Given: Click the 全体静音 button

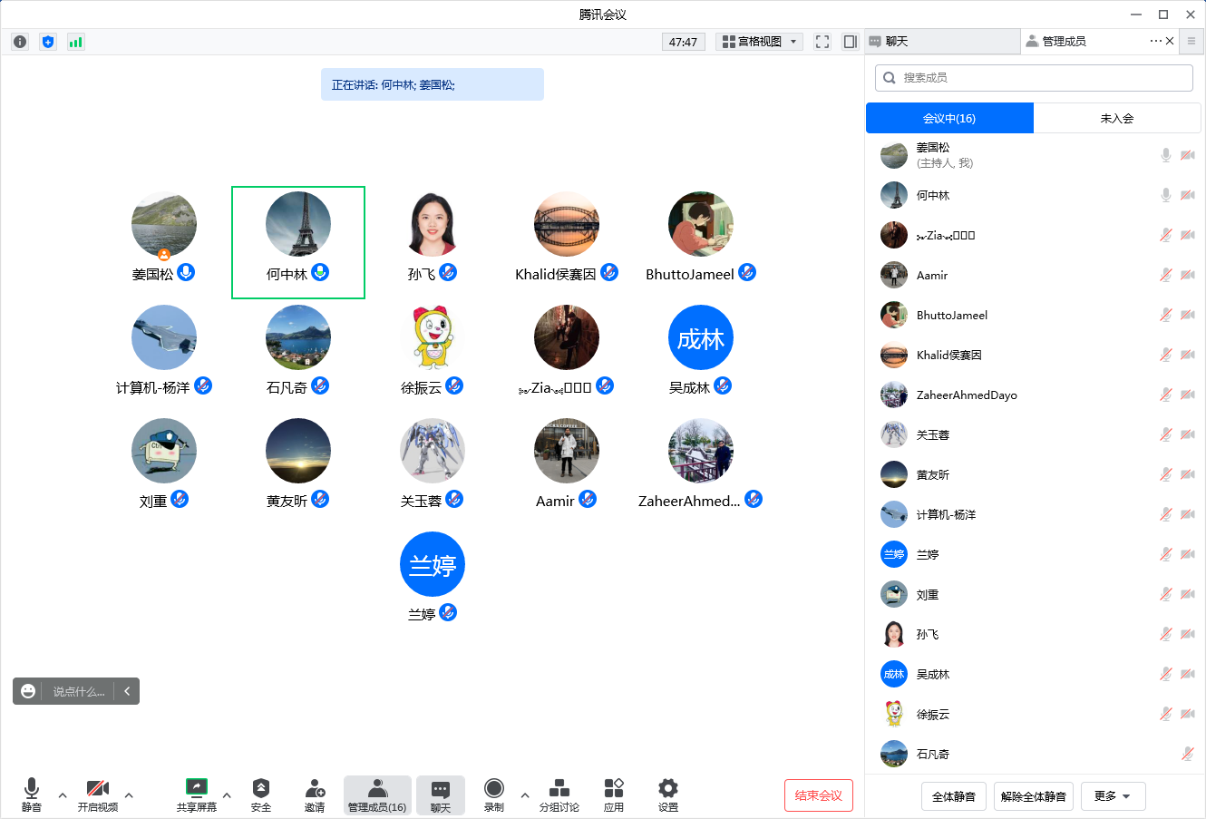Looking at the screenshot, I should click(953, 796).
